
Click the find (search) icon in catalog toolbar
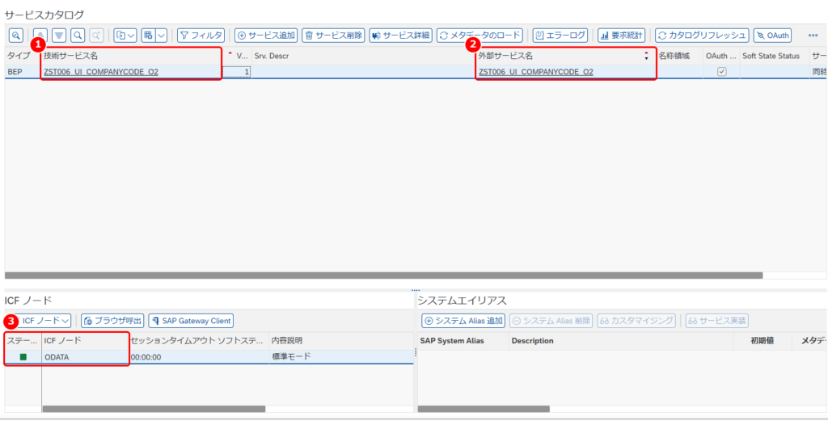[x=78, y=36]
